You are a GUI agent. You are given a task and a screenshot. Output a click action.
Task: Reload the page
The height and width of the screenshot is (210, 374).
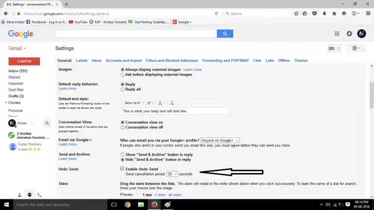pos(217,14)
